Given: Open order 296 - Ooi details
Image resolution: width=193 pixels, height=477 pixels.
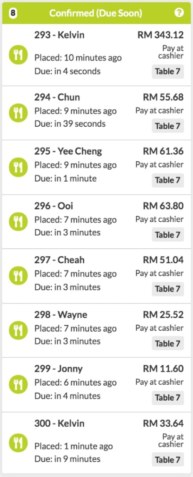Looking at the screenshot, I should [x=97, y=221].
